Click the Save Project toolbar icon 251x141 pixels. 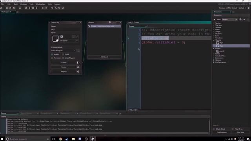point(14,8)
